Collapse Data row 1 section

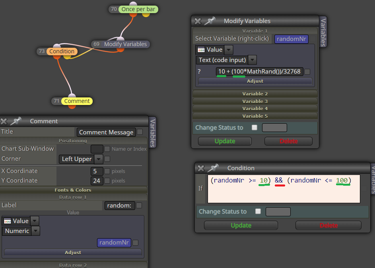pos(73,197)
